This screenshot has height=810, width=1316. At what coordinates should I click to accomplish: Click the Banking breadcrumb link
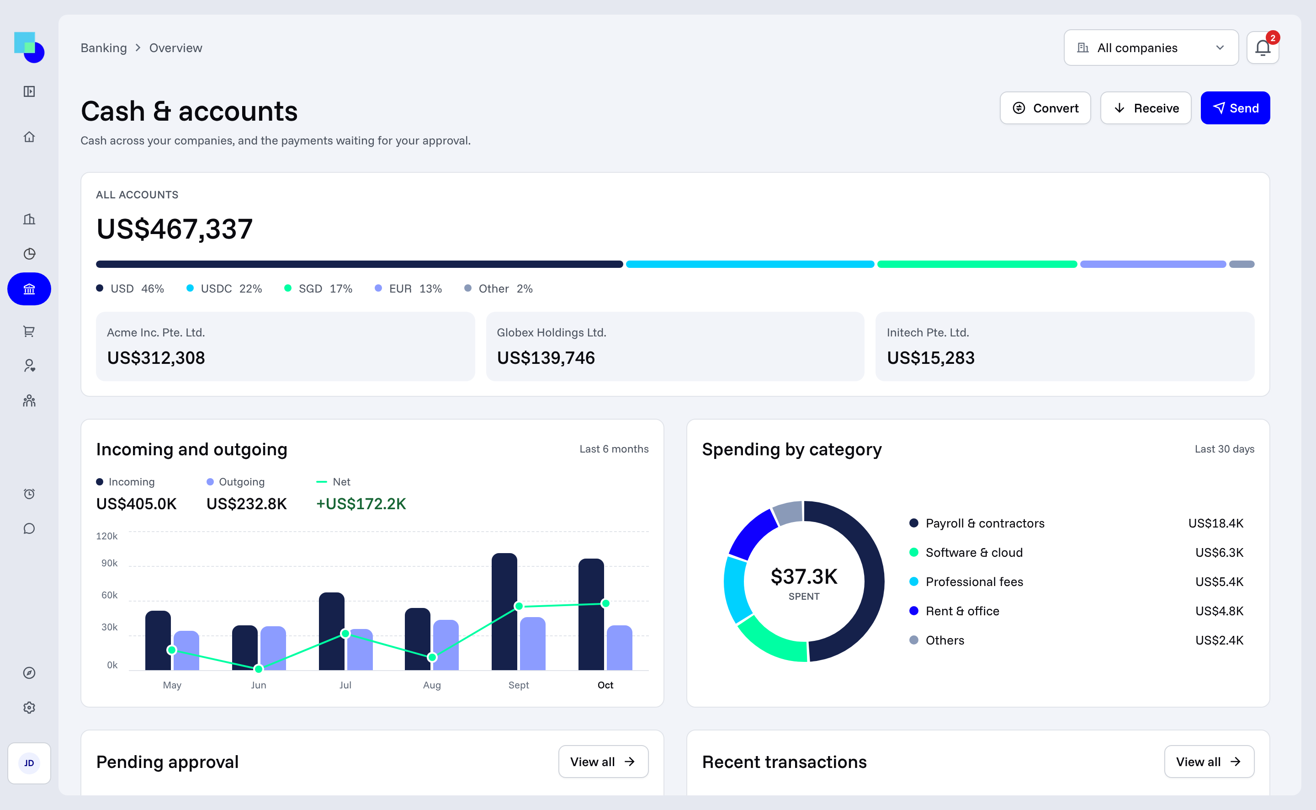(x=104, y=48)
